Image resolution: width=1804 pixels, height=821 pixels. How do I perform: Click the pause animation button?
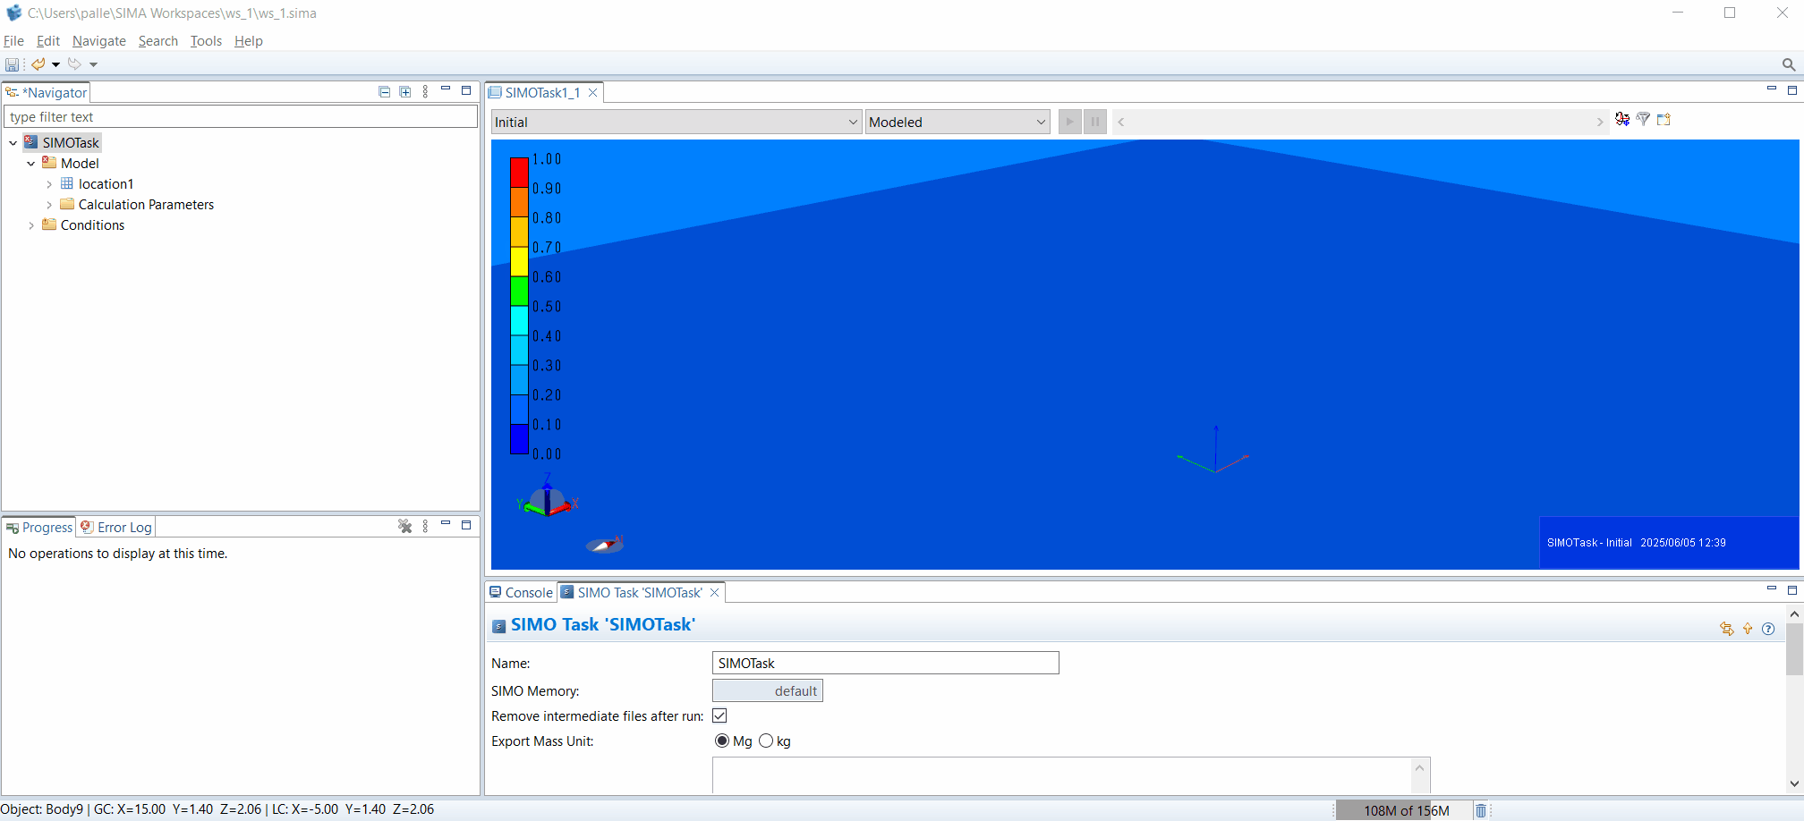click(x=1094, y=122)
